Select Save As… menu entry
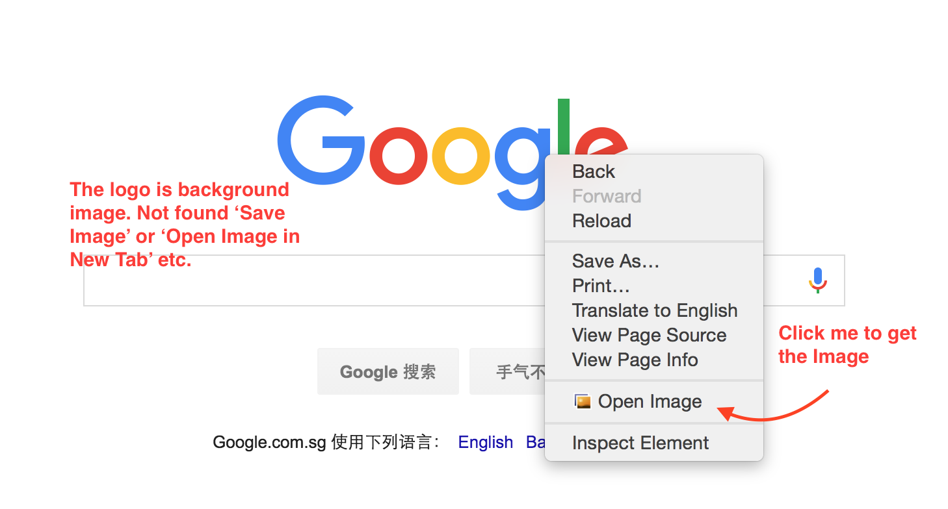This screenshot has width=948, height=509. pyautogui.click(x=653, y=261)
